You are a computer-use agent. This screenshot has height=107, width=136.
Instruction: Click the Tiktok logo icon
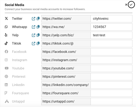point(6,43)
